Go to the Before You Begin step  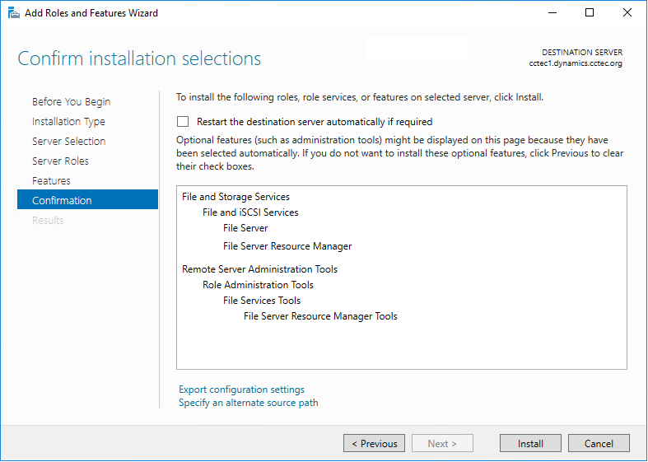click(71, 102)
